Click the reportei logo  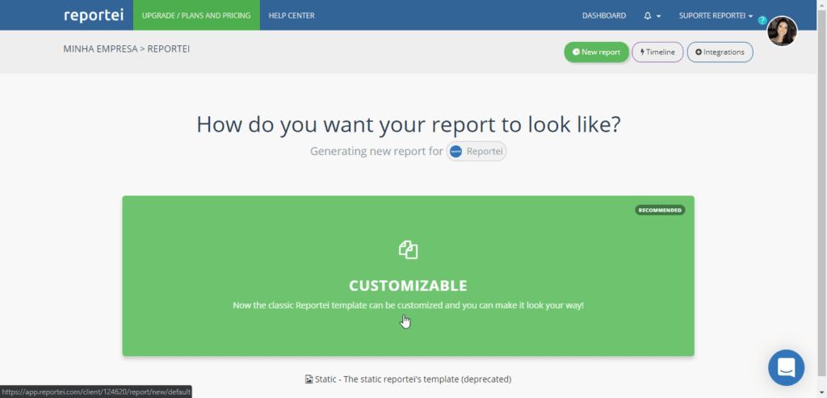[x=94, y=15]
